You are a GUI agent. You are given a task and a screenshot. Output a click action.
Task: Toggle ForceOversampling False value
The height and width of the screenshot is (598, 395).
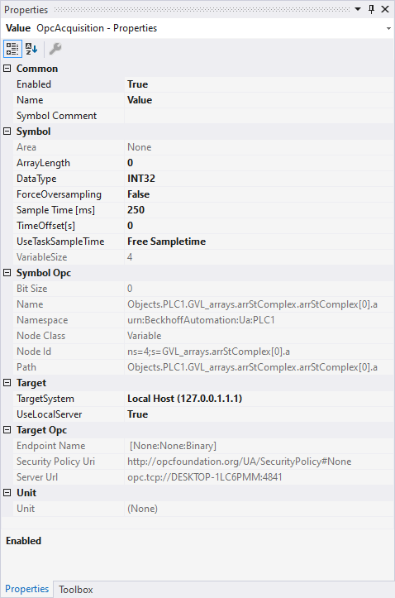click(x=259, y=194)
